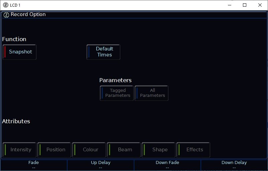268x171 pixels.
Task: Select All Parameters
Action: click(152, 93)
